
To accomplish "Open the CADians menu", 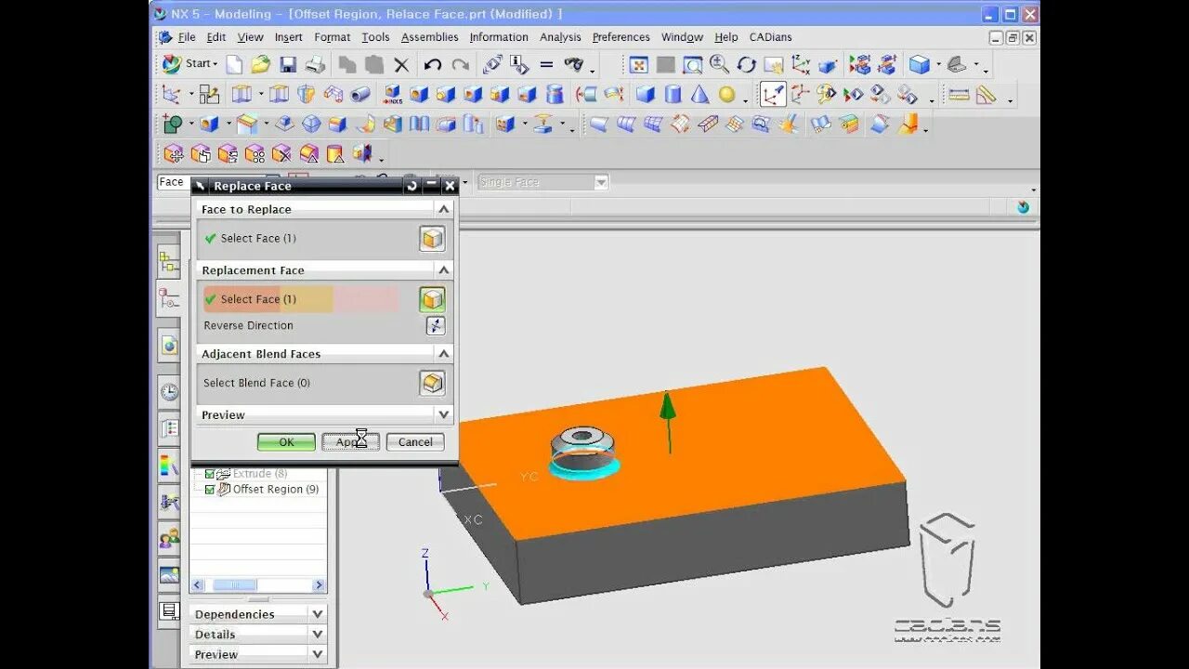I will tap(771, 37).
